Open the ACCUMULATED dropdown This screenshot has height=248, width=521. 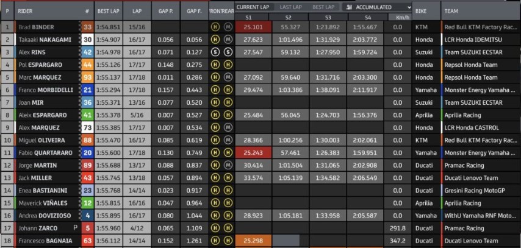tap(377, 7)
